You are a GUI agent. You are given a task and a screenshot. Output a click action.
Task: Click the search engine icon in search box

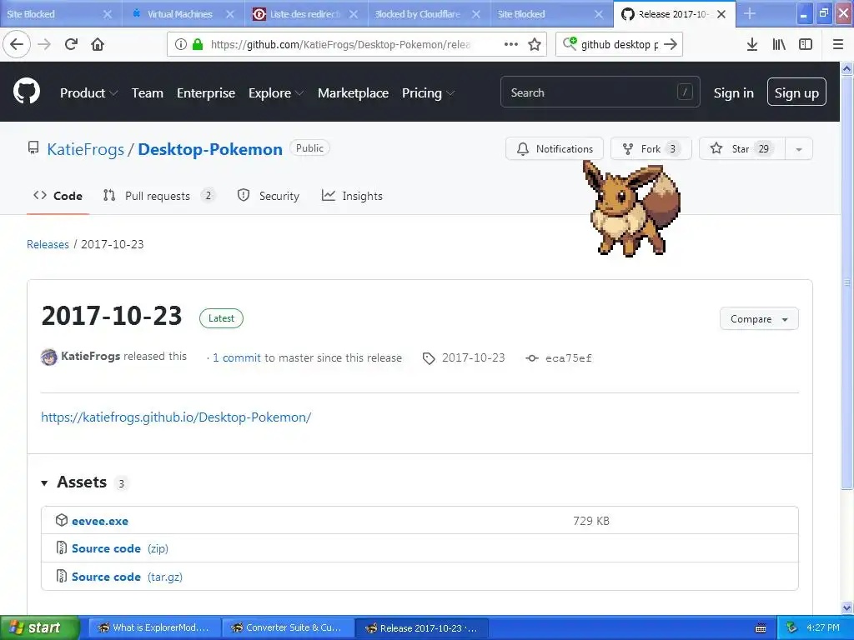[570, 43]
